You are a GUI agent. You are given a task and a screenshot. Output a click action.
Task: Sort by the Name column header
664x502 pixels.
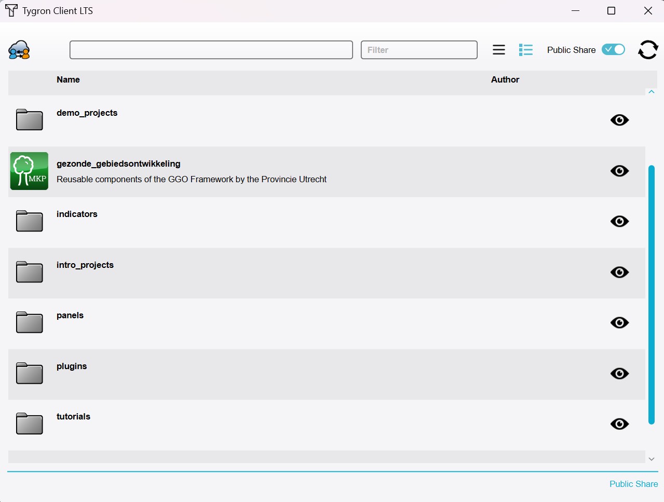pyautogui.click(x=68, y=79)
